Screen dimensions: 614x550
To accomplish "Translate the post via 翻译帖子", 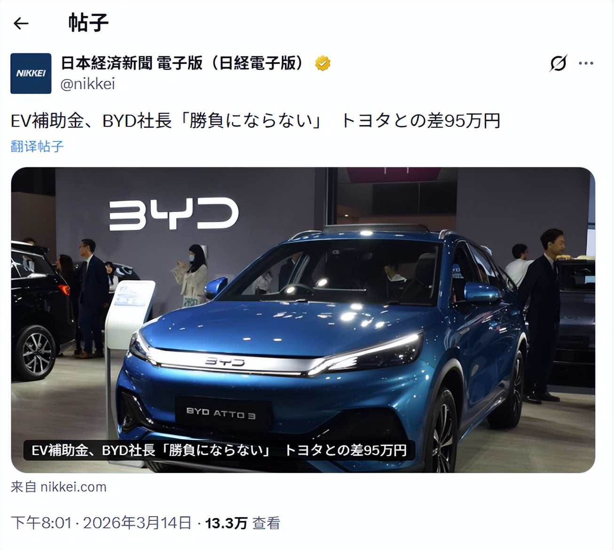I will [37, 146].
